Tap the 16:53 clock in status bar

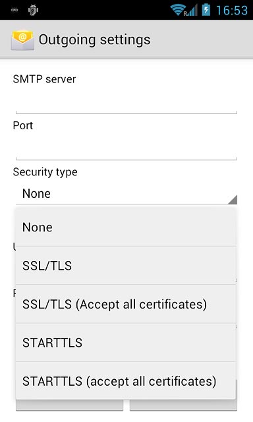[x=232, y=11]
